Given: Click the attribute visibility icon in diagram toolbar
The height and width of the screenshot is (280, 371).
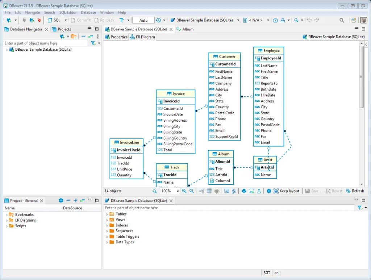Looking at the screenshot, I should pos(234,191).
